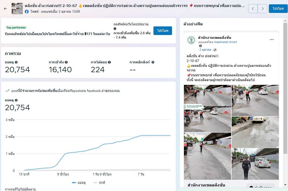Click the back arrow at top left
Image resolution: width=288 pixels, height=191 pixels.
click(x=5, y=9)
